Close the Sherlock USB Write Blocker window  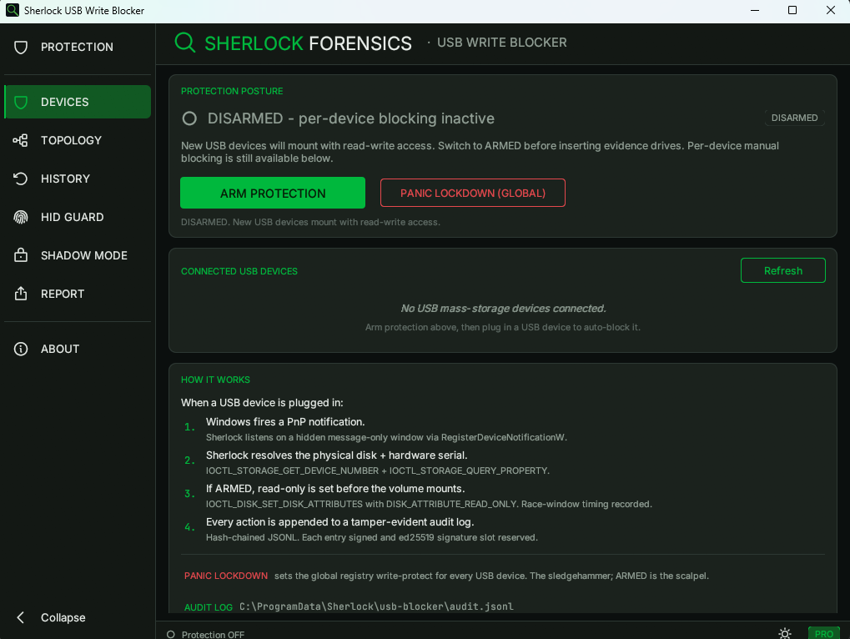(831, 10)
